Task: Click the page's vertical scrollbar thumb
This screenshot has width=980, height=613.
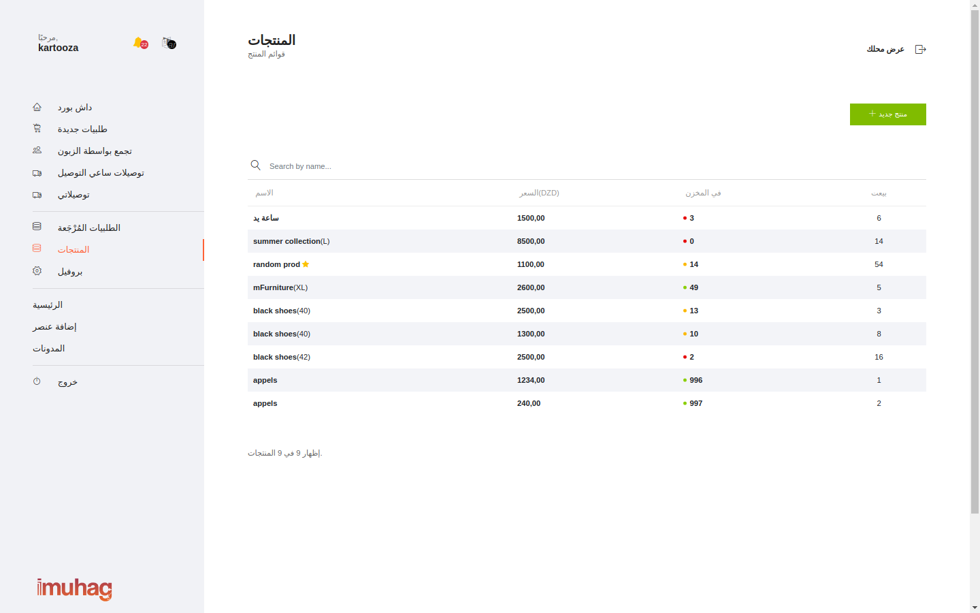Action: (975, 259)
